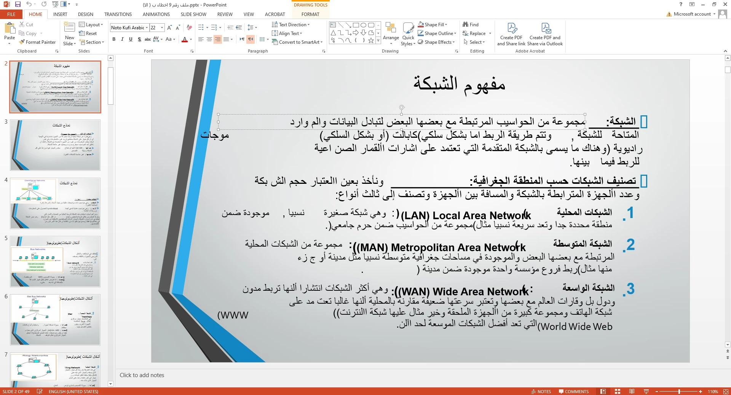Click the Find binoculars button
731x395 pixels.
click(471, 24)
